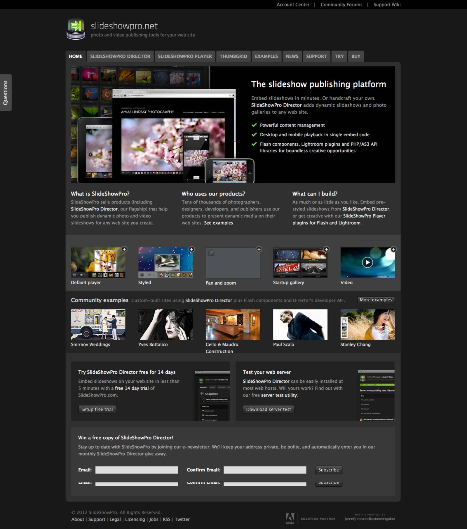Visit the Community Forums link

tap(341, 5)
